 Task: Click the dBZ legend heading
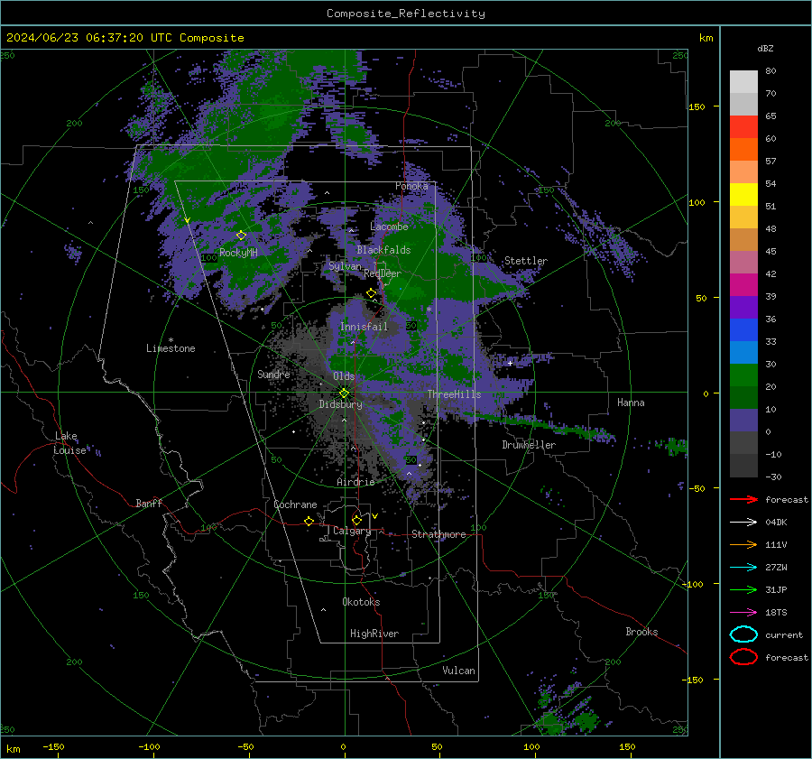765,49
